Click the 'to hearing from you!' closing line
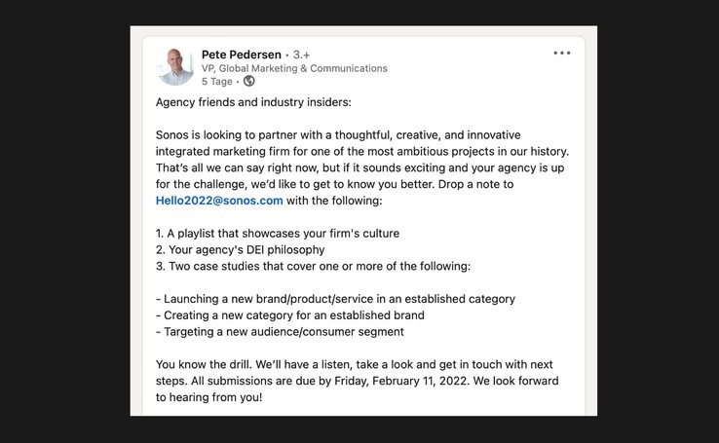Screen dimensions: 719x443 click(208, 397)
